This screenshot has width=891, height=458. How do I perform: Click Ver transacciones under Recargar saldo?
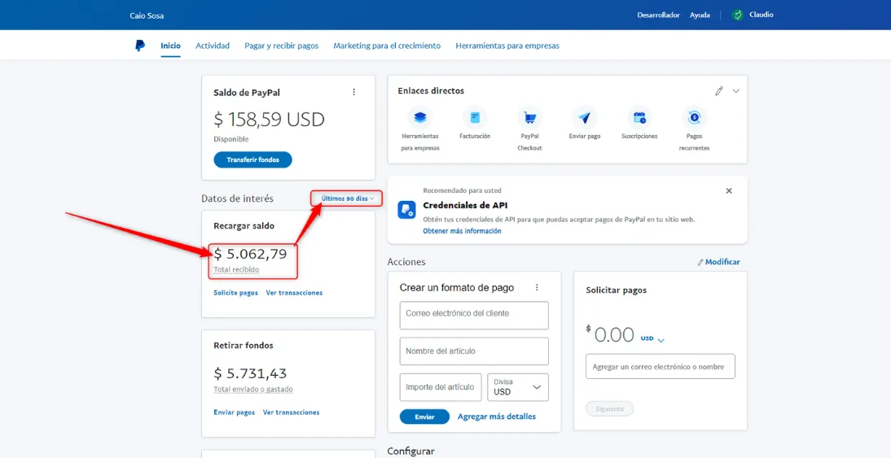[294, 293]
